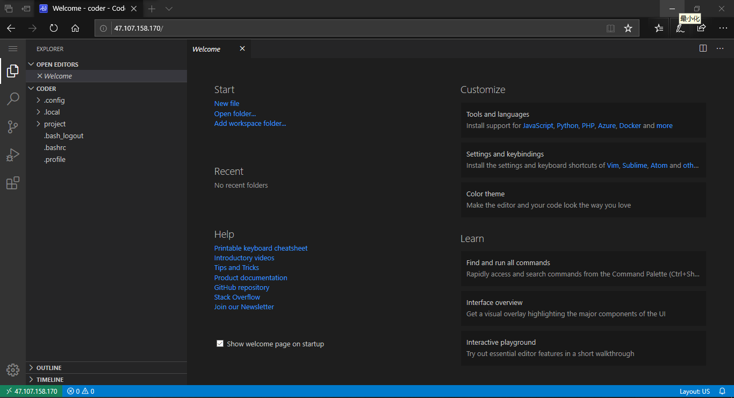Open browser Settings and more menu

723,28
